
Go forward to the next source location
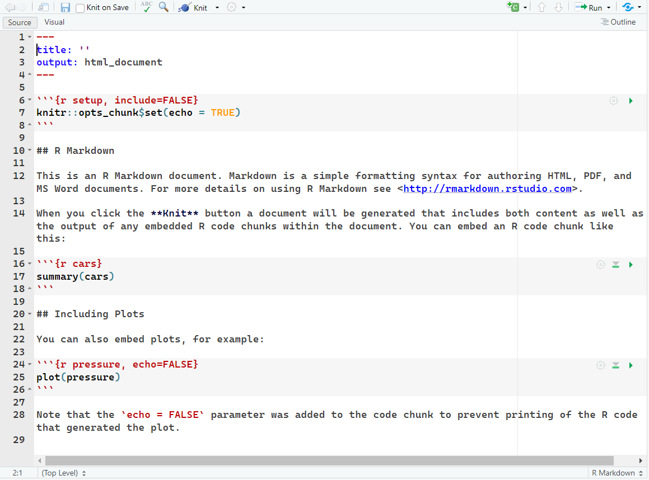(x=22, y=7)
